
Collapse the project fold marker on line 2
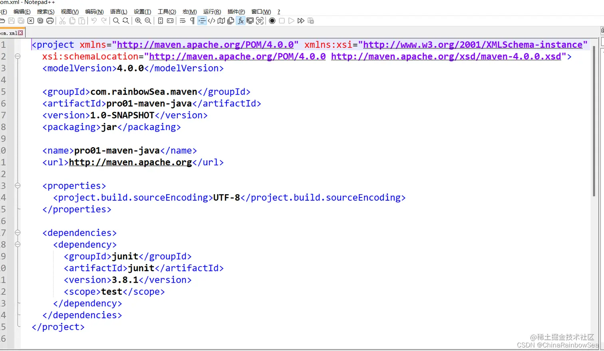[18, 56]
